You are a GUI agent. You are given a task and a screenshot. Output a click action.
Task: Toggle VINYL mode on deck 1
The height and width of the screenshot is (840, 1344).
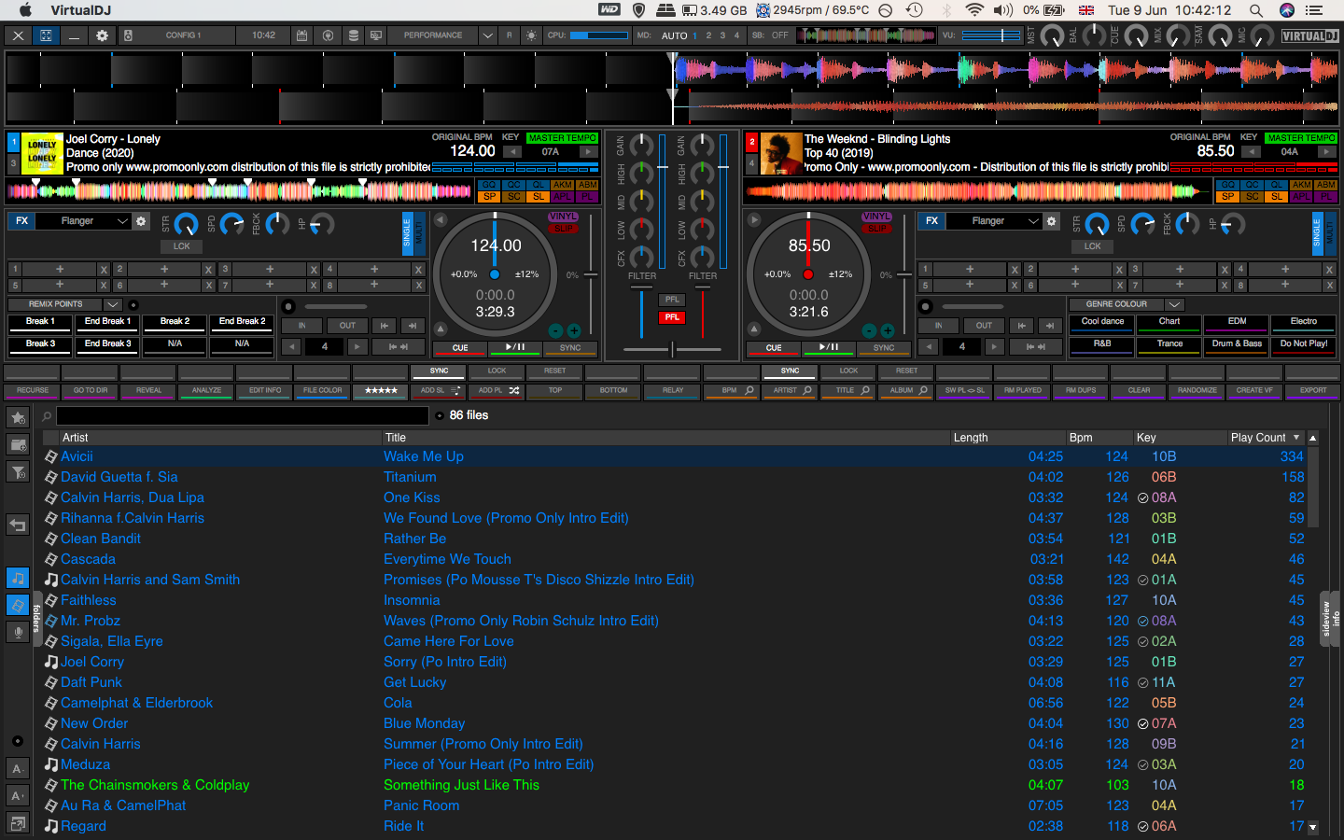(x=563, y=217)
